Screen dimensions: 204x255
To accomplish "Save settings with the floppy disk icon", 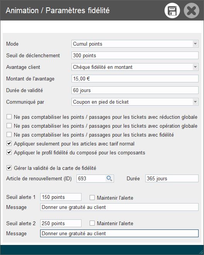I will point(172,10).
